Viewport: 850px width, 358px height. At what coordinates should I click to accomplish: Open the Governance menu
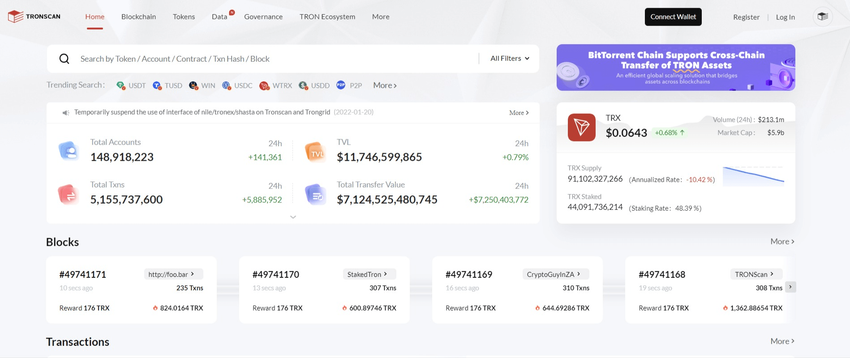pyautogui.click(x=263, y=17)
